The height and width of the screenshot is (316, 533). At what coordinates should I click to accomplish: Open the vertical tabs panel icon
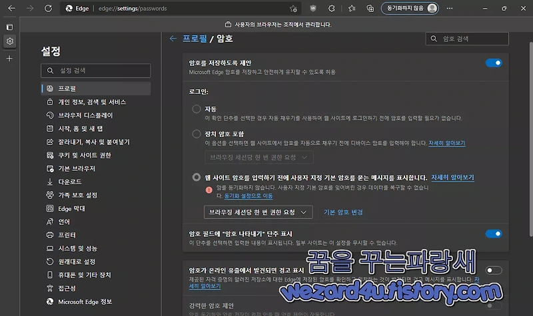(x=9, y=27)
